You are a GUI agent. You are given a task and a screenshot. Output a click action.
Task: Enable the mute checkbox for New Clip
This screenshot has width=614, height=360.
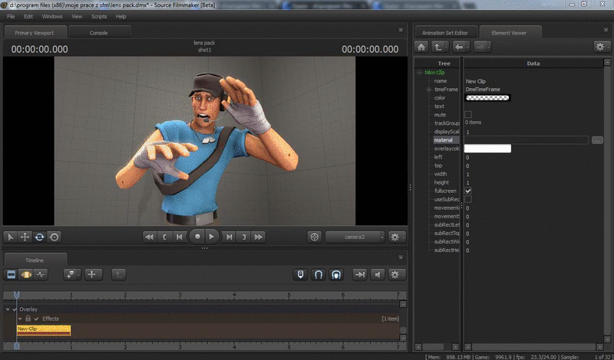tap(468, 115)
